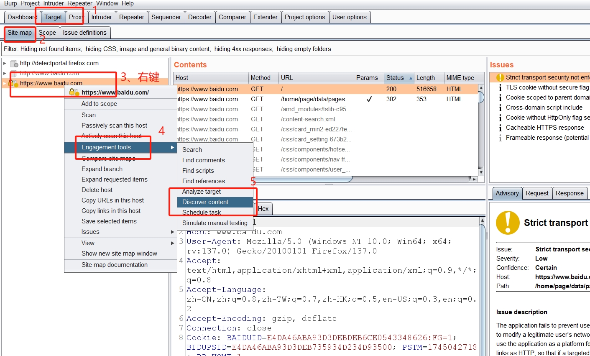Viewport: 590px width, 356px height.
Task: Switch to the Sequencer tab
Action: click(x=166, y=17)
